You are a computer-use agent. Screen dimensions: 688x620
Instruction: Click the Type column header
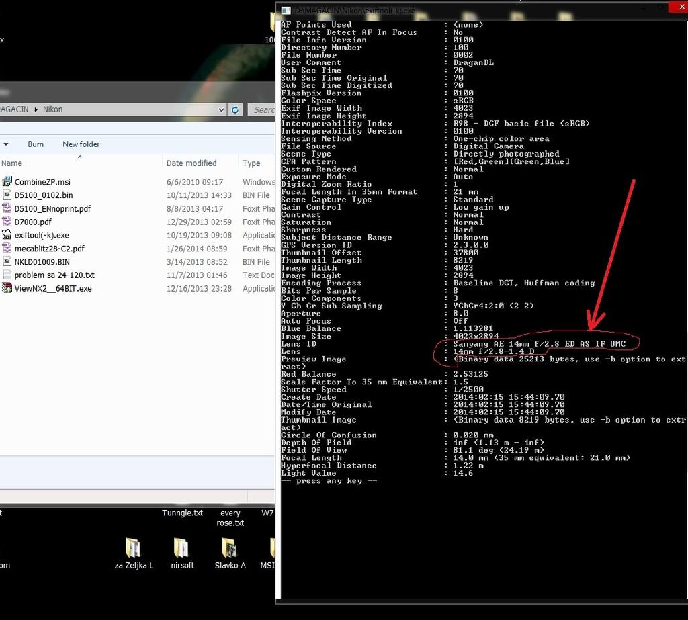(251, 163)
